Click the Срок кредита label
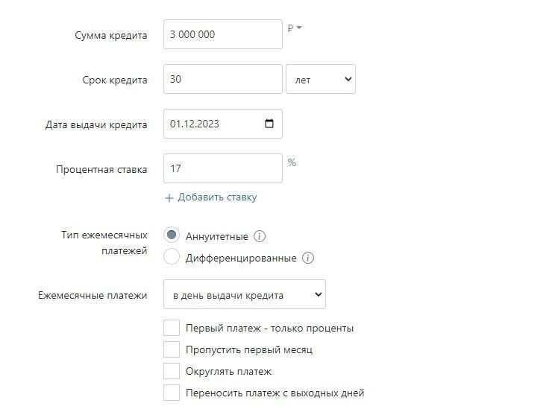This screenshot has height=412, width=555. pos(115,80)
